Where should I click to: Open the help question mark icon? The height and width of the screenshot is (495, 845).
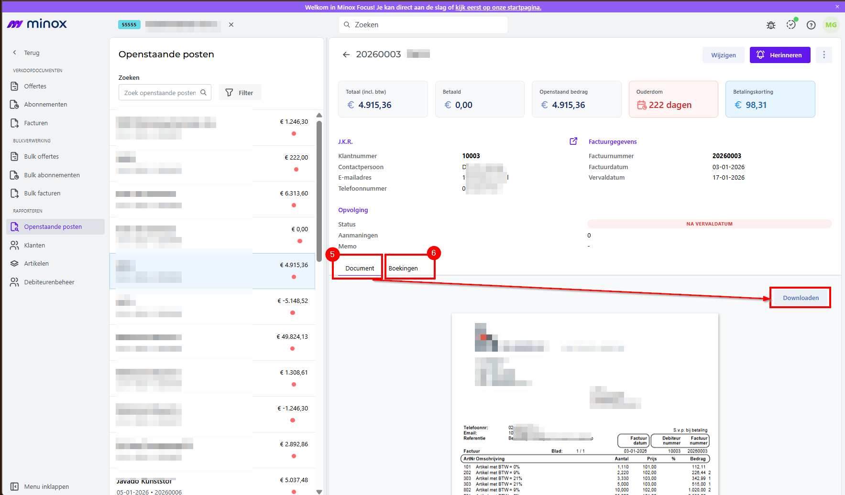[811, 25]
